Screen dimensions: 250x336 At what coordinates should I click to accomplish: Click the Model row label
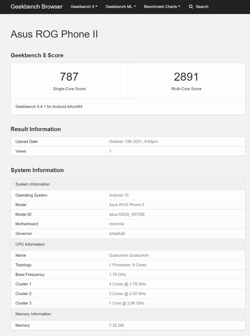(21, 205)
